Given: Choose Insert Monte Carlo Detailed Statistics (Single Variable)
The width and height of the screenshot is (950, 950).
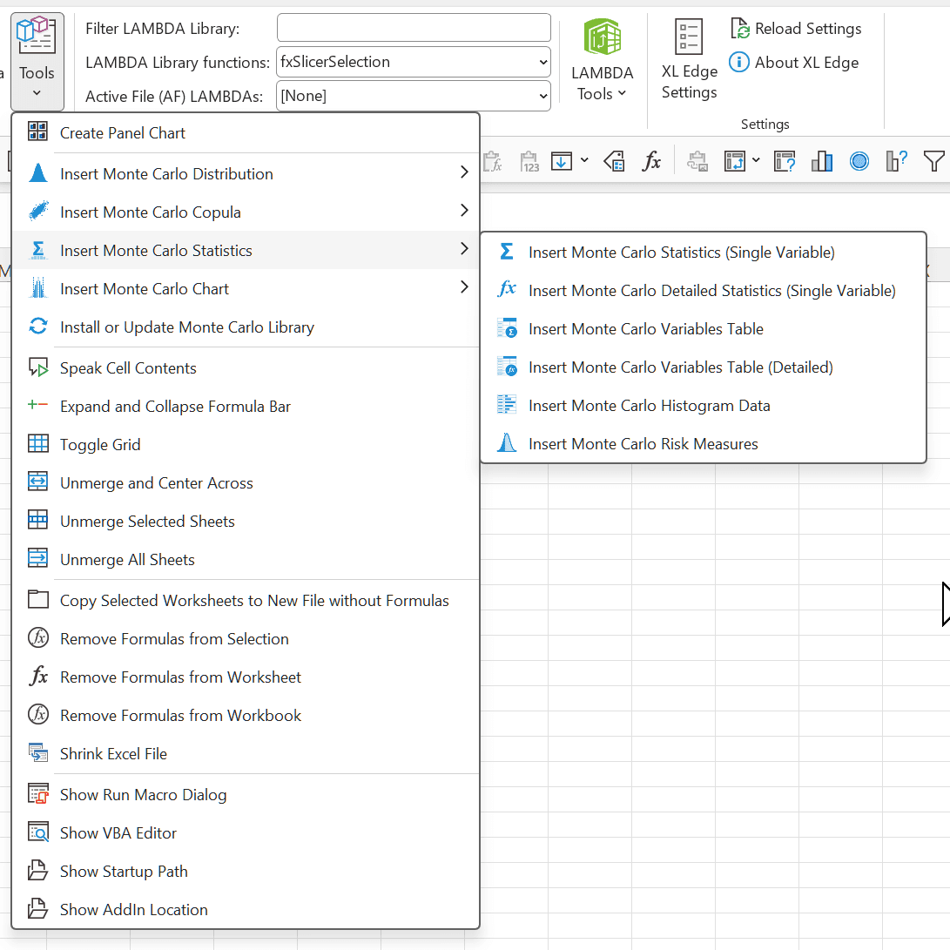Looking at the screenshot, I should click(x=704, y=290).
